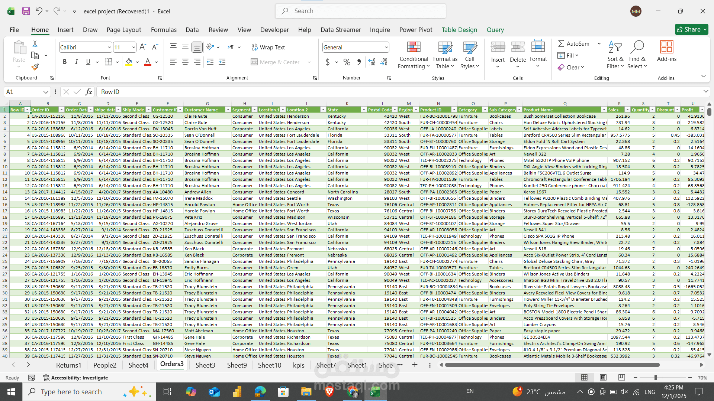
Task: Open Cell Styles gallery
Action: (x=470, y=54)
